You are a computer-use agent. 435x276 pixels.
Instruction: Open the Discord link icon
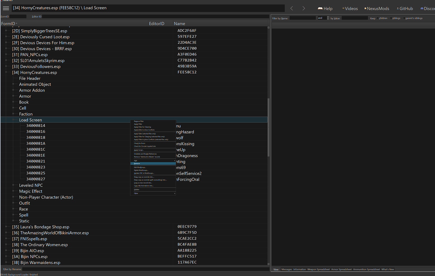pos(422,8)
